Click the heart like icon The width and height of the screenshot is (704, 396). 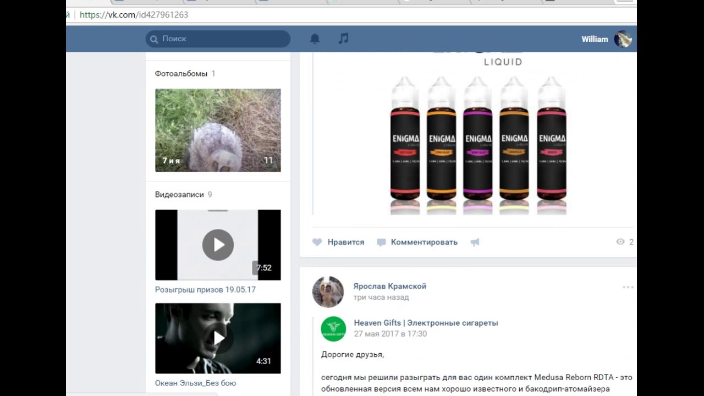point(317,242)
